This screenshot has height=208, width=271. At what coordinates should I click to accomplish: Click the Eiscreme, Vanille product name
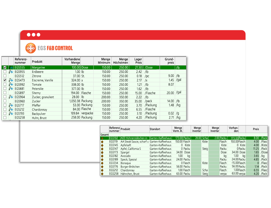point(43,80)
